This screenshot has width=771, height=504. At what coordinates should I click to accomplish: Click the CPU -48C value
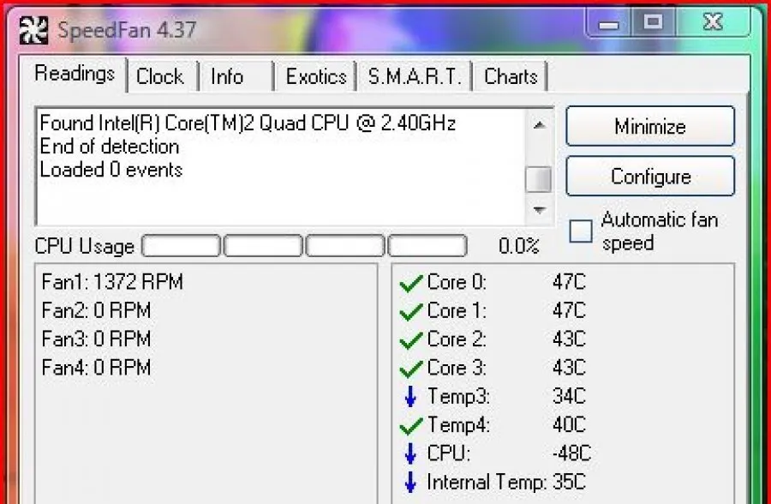[x=571, y=453]
